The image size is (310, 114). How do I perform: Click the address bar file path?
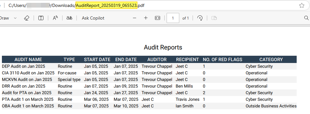76,5
